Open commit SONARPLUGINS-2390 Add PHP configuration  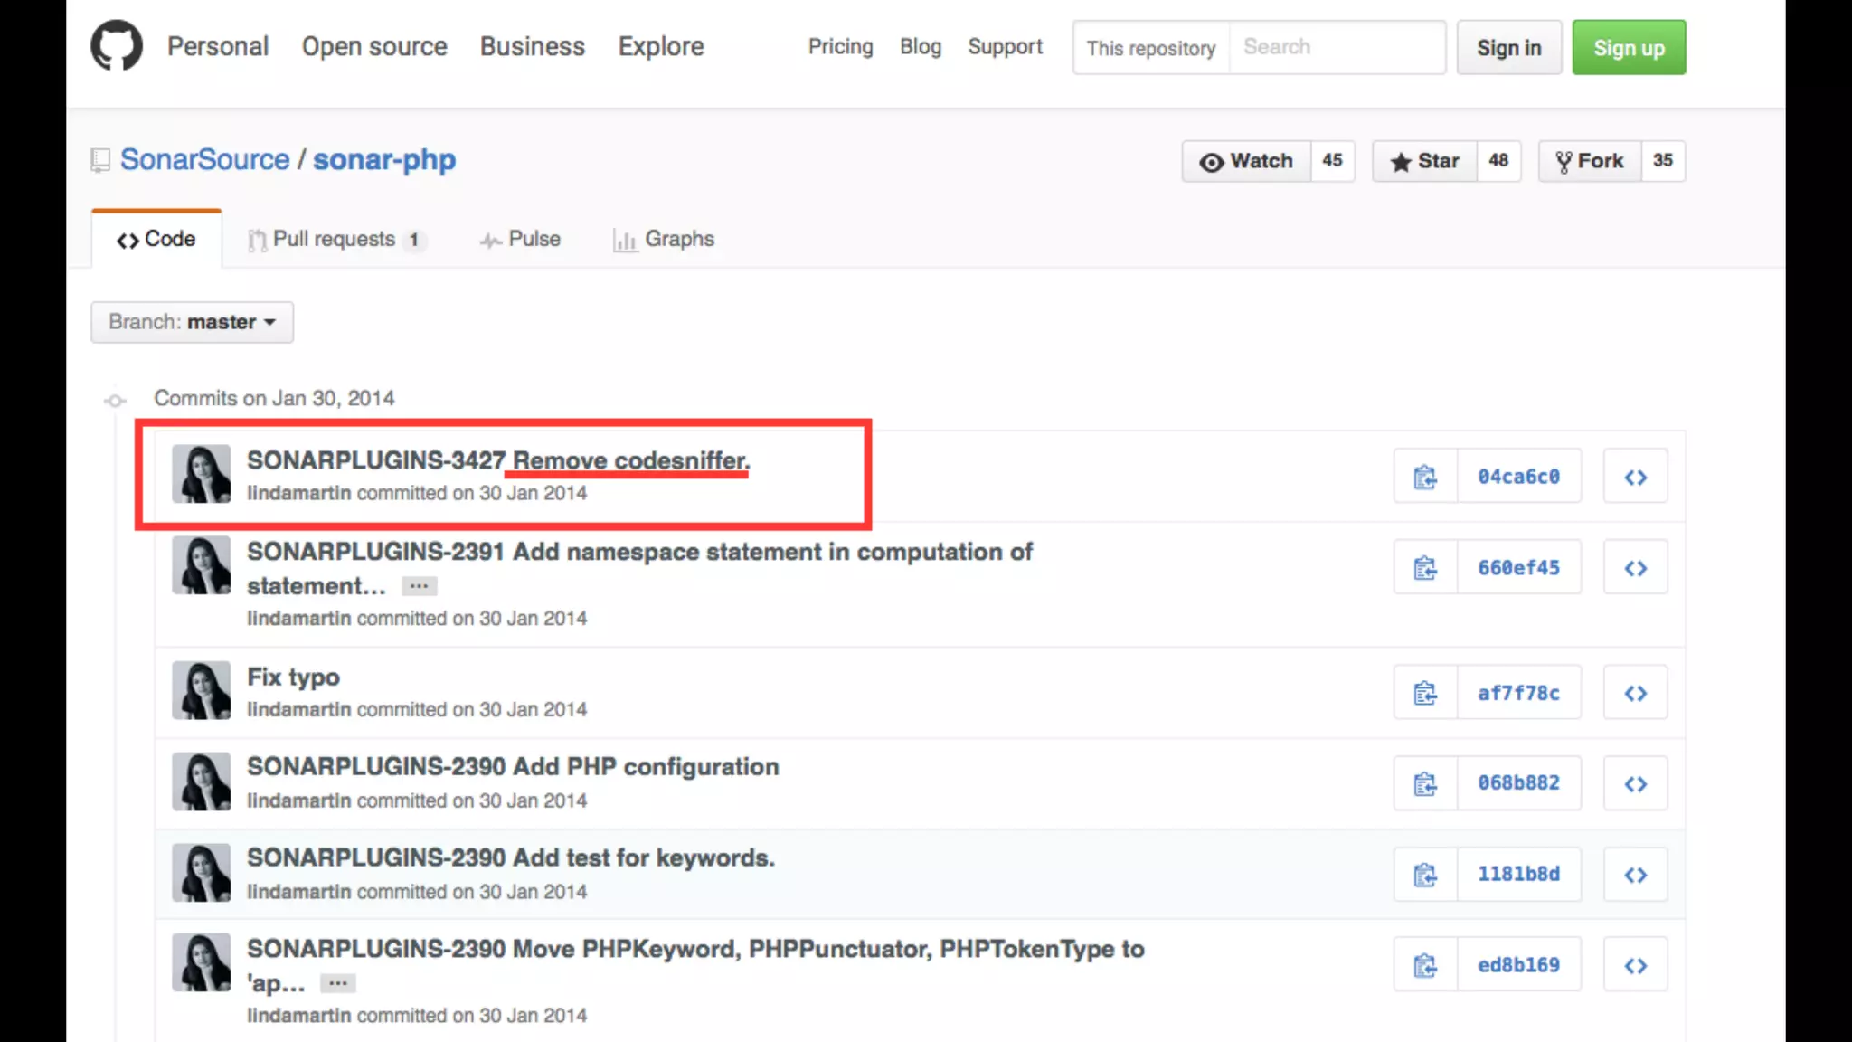point(514,766)
